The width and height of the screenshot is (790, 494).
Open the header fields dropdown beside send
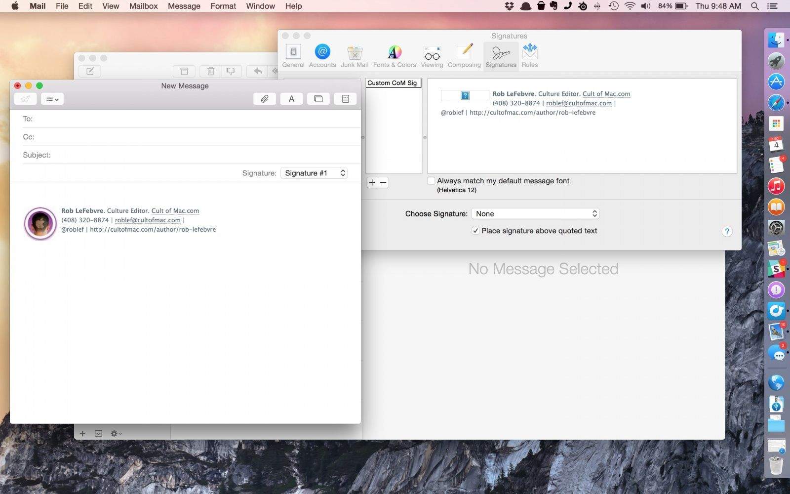(x=52, y=98)
